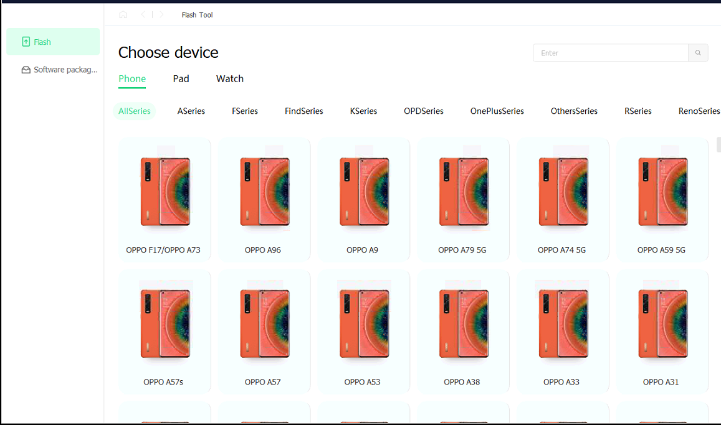Click the Flash Tool breadcrumb title
721x425 pixels.
click(198, 15)
